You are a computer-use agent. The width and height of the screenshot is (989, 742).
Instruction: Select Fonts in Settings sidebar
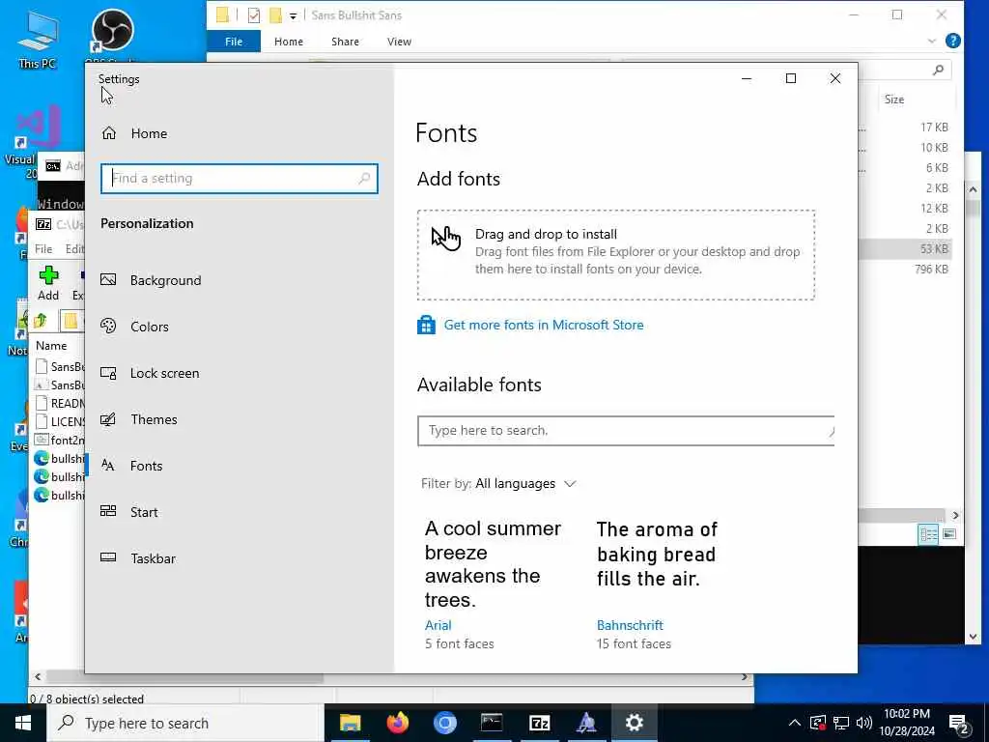(x=131, y=466)
